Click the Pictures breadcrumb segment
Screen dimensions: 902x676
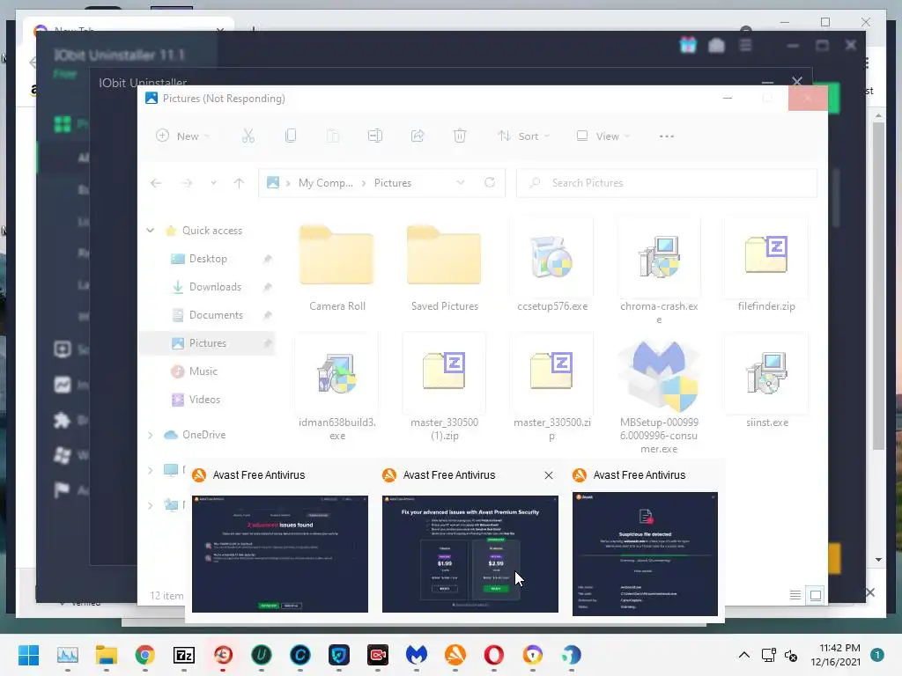393,183
